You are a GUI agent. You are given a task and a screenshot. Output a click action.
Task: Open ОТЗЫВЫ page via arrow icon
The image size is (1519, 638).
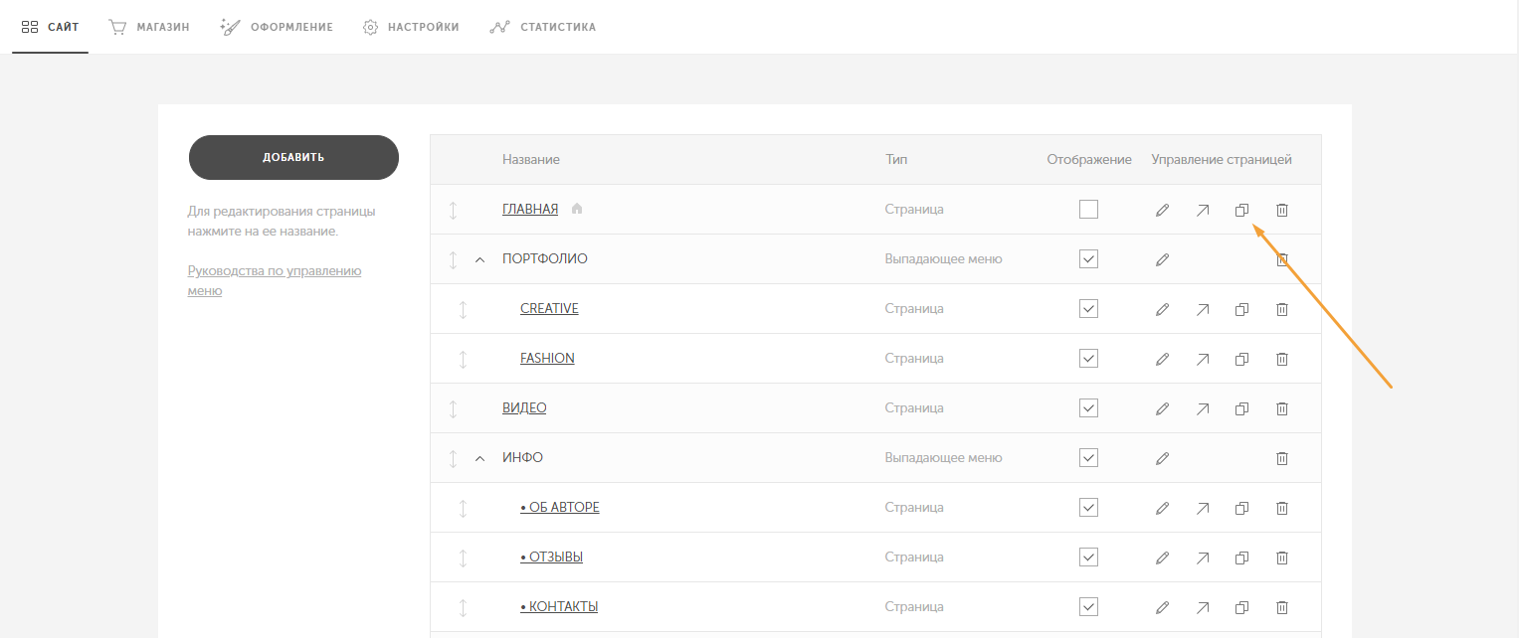(x=1202, y=558)
